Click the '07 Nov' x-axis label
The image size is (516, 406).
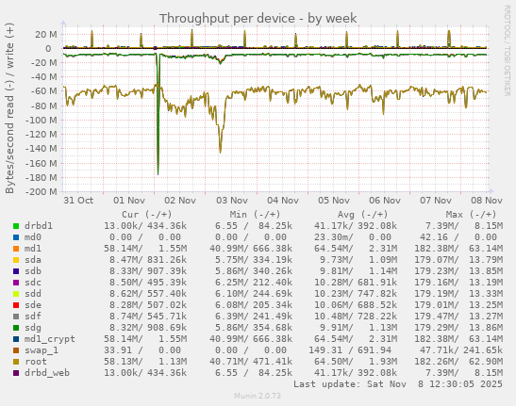point(436,201)
